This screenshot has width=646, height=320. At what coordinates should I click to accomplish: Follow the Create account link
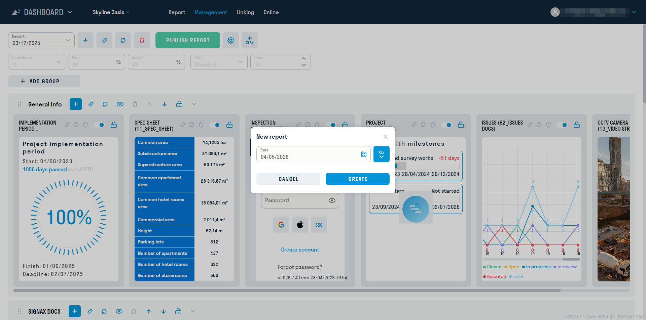click(300, 250)
